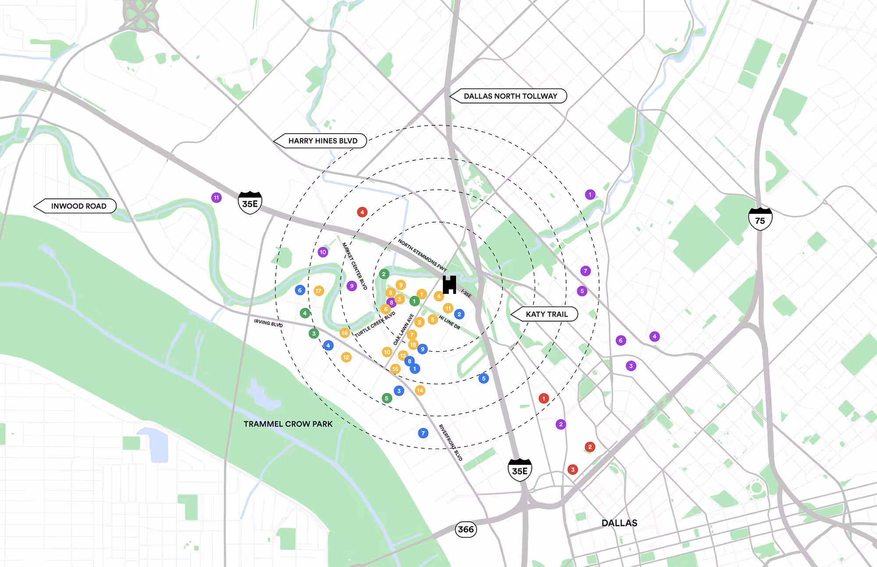The height and width of the screenshot is (567, 877).
Task: Click orange marker number 17
Action: (319, 291)
